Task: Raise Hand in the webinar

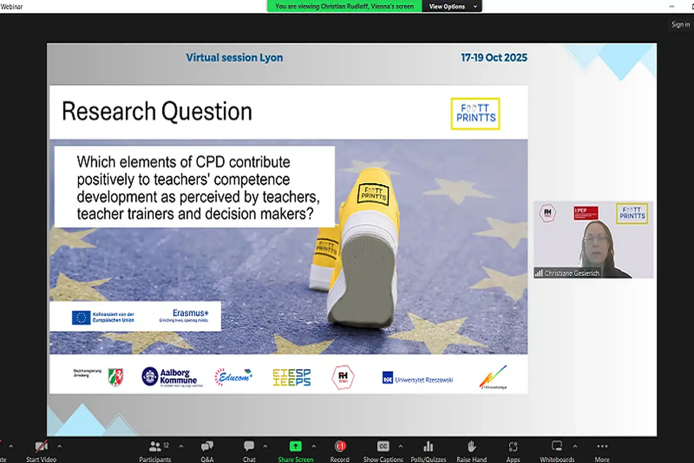Action: click(x=471, y=447)
